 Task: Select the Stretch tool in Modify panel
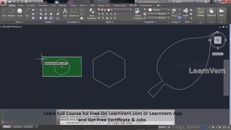coord(41,18)
